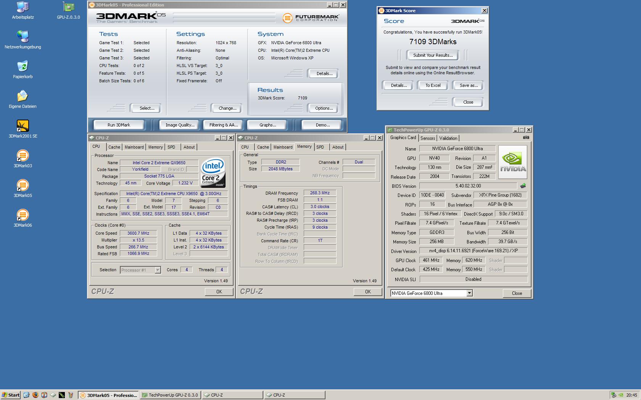Switch to Cache tab in left CPU-Z

pos(114,147)
